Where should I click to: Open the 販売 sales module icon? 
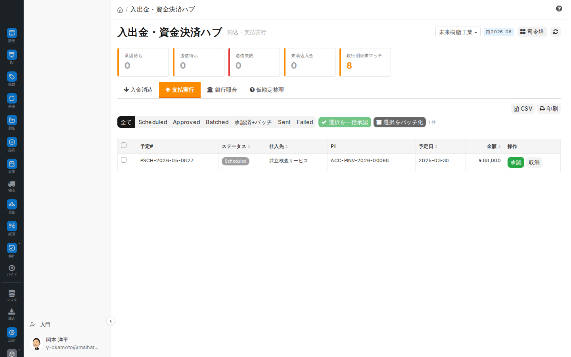pyautogui.click(x=12, y=33)
